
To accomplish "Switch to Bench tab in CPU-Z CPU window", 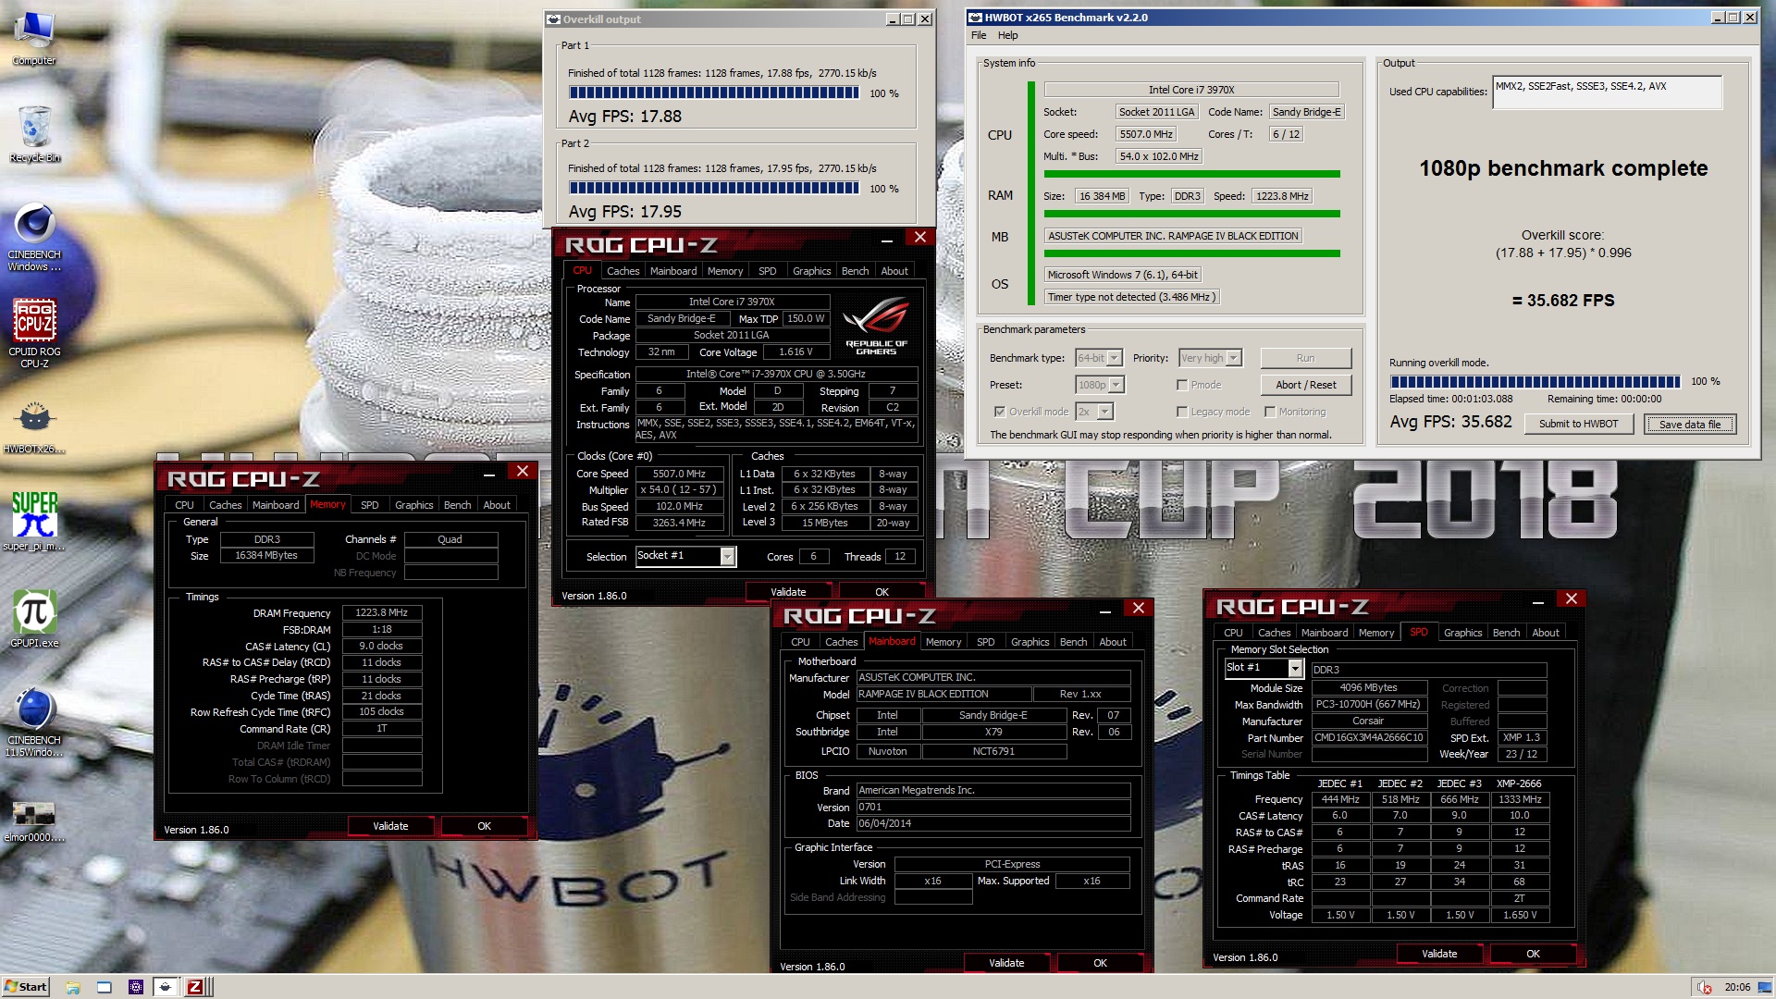I will tap(855, 271).
